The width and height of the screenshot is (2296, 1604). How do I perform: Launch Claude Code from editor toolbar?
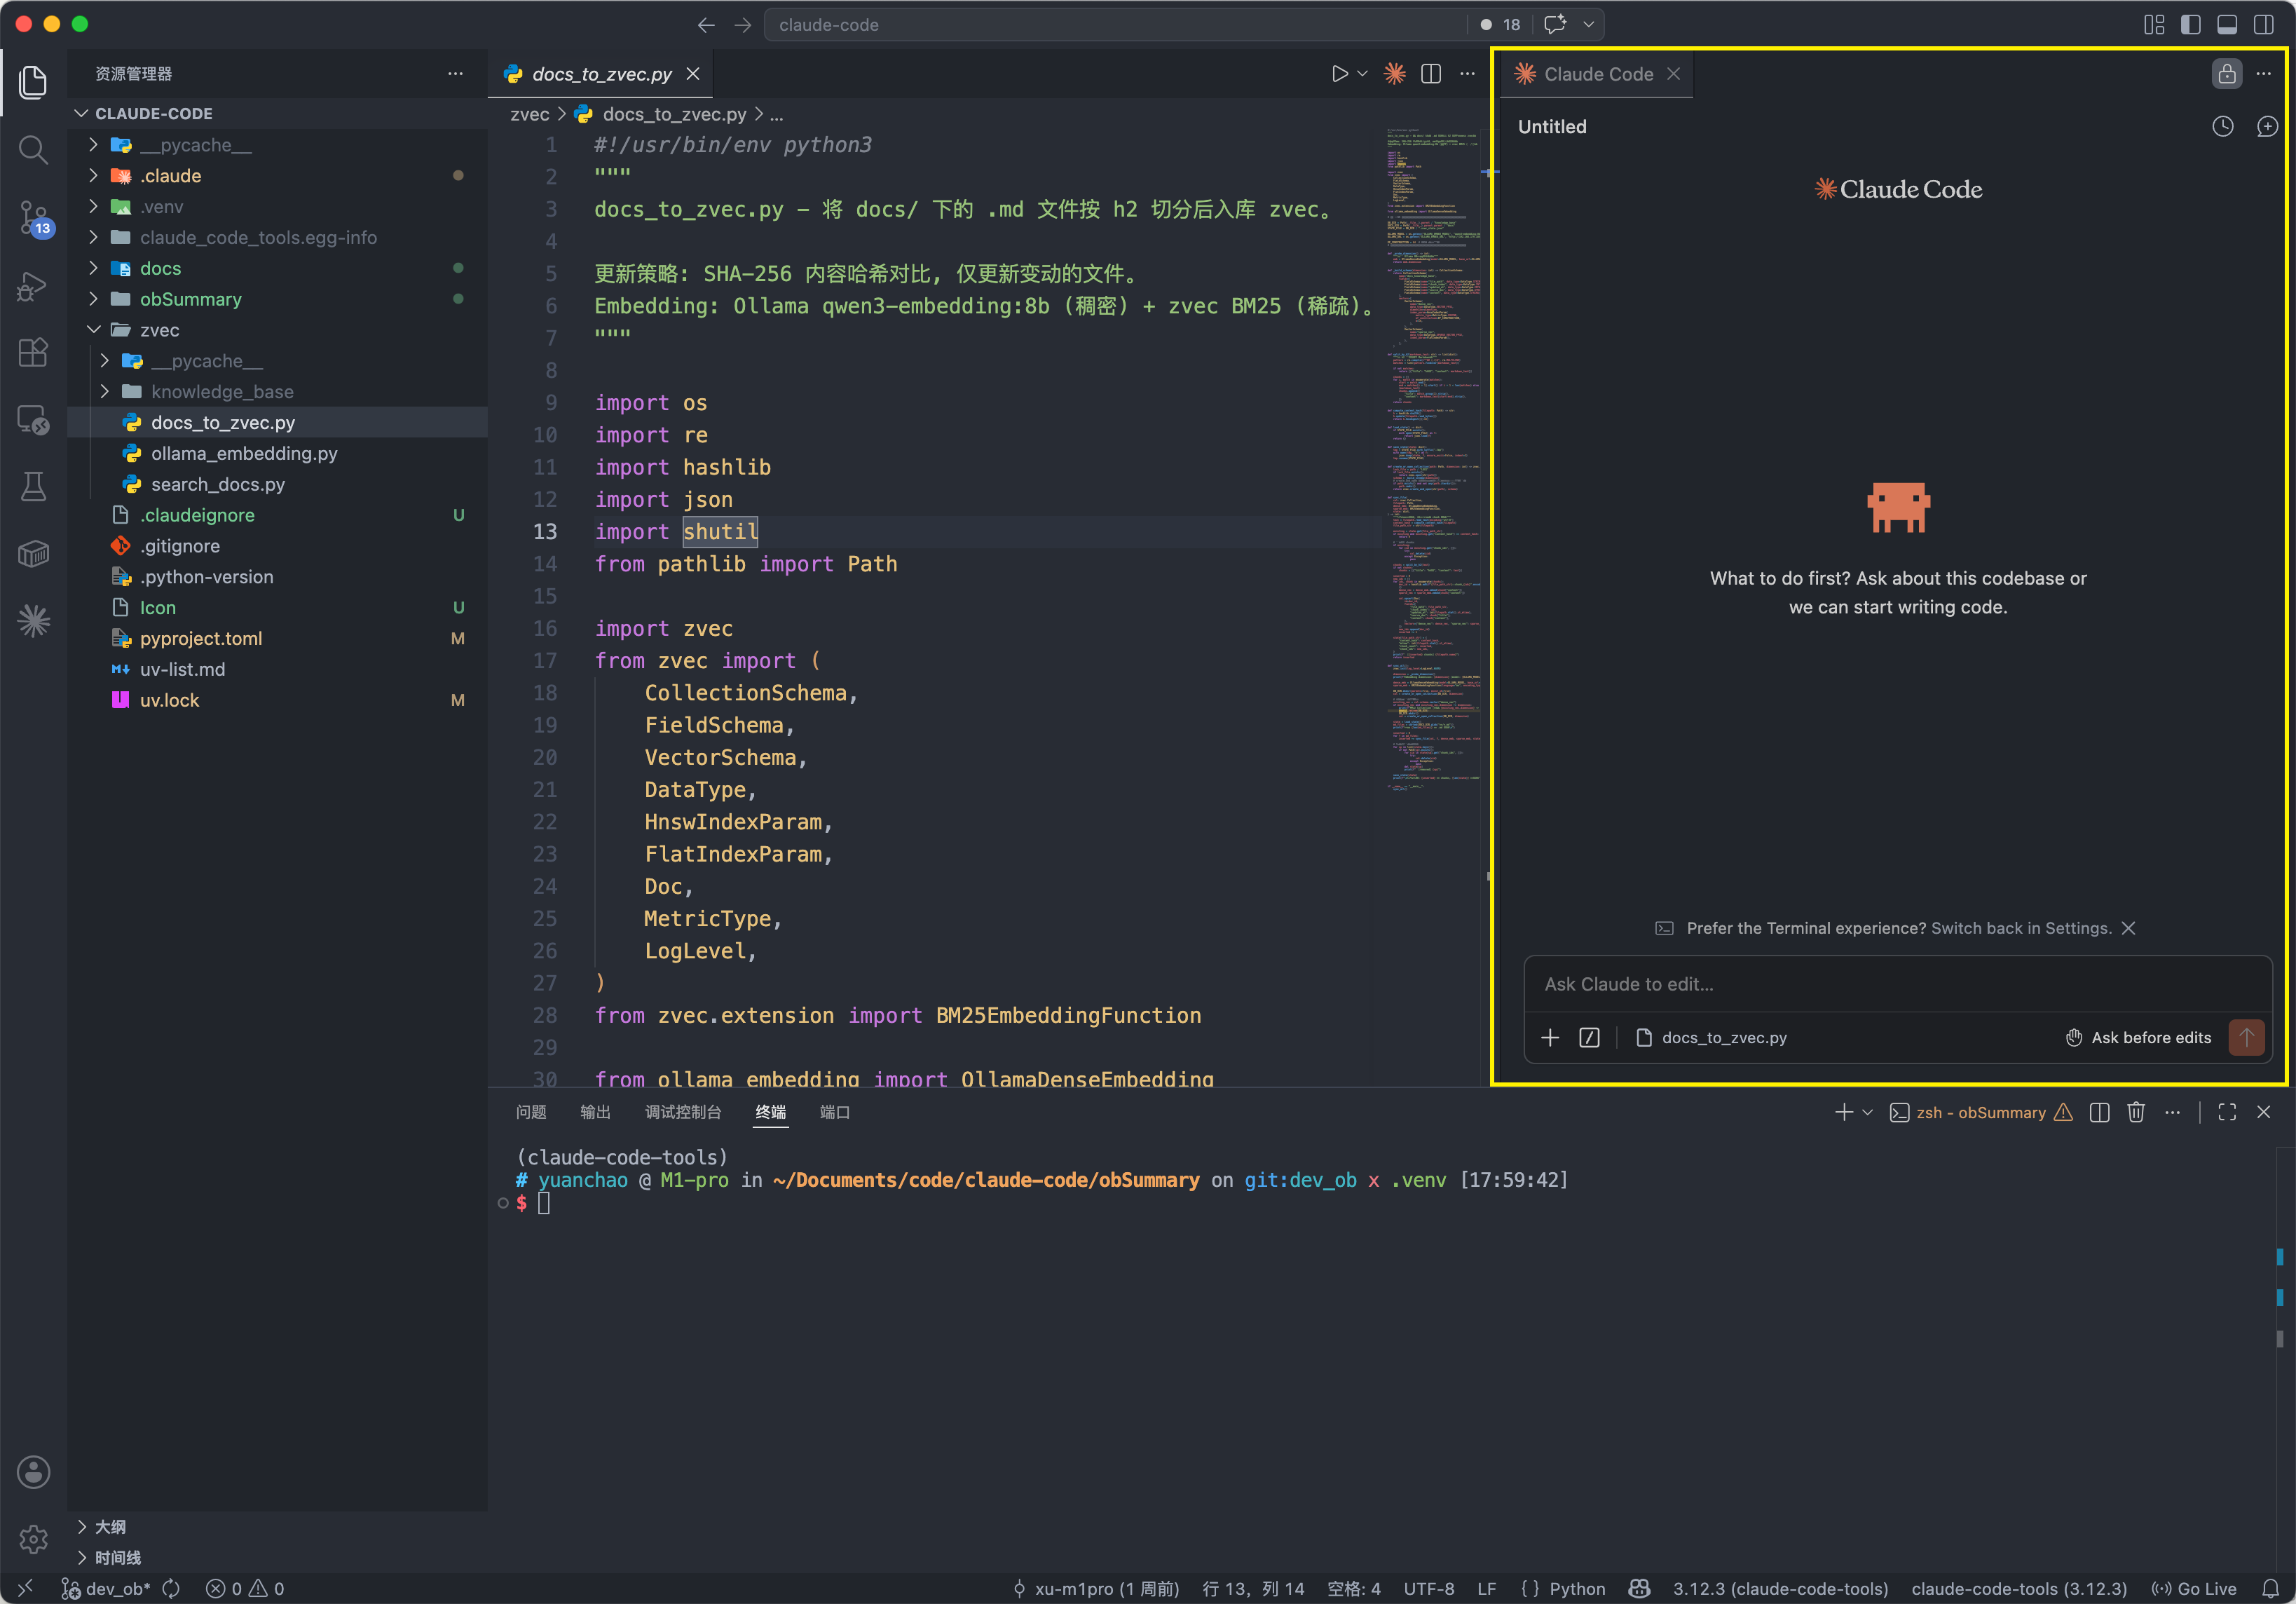(x=1394, y=74)
